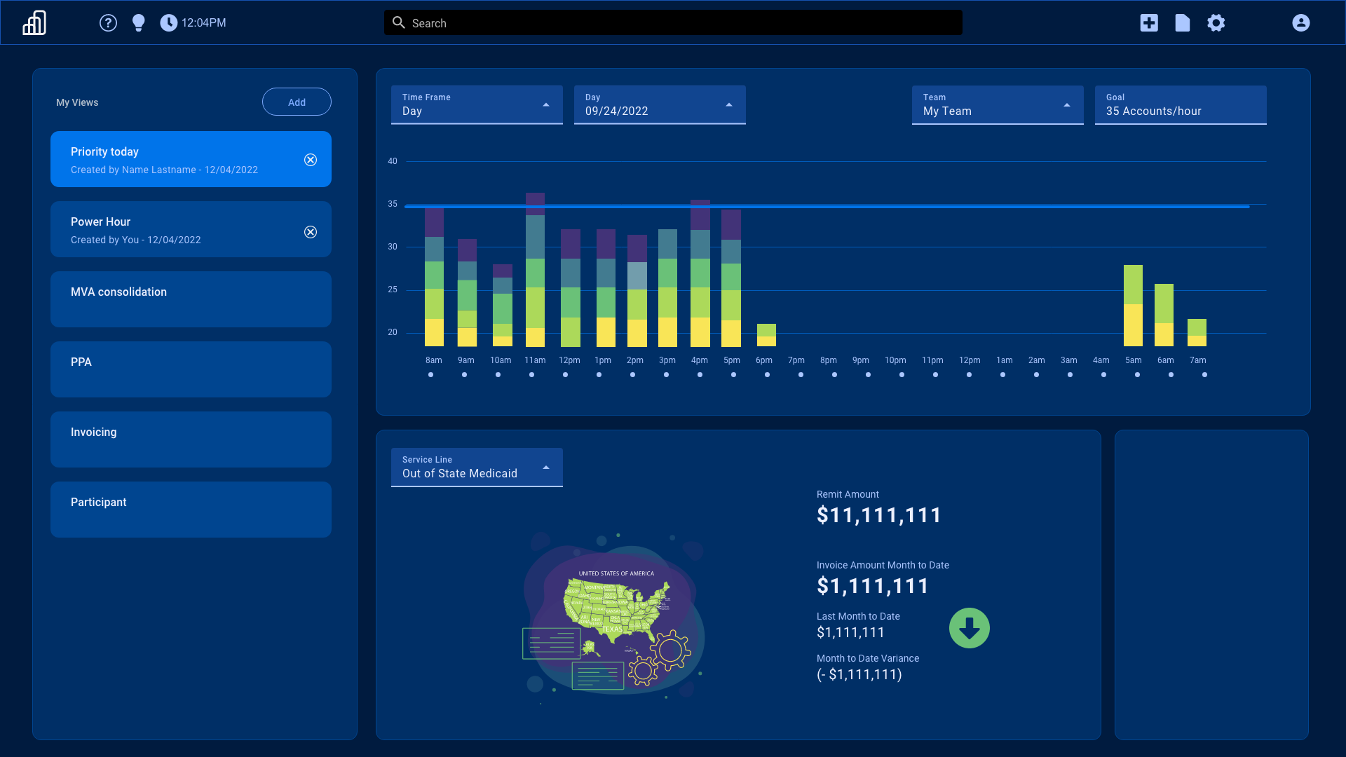
Task: Select the MVA consolidation view
Action: pos(190,299)
